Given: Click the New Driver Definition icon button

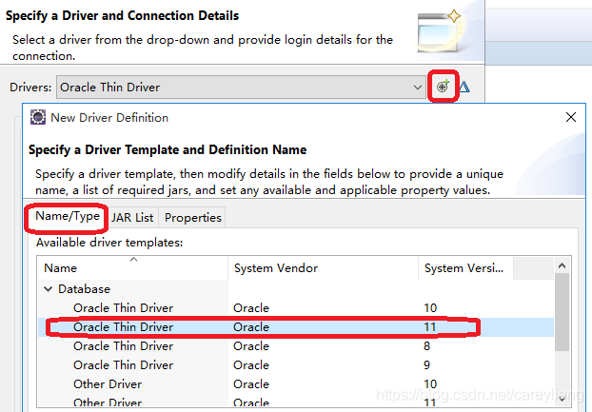Looking at the screenshot, I should pyautogui.click(x=443, y=87).
